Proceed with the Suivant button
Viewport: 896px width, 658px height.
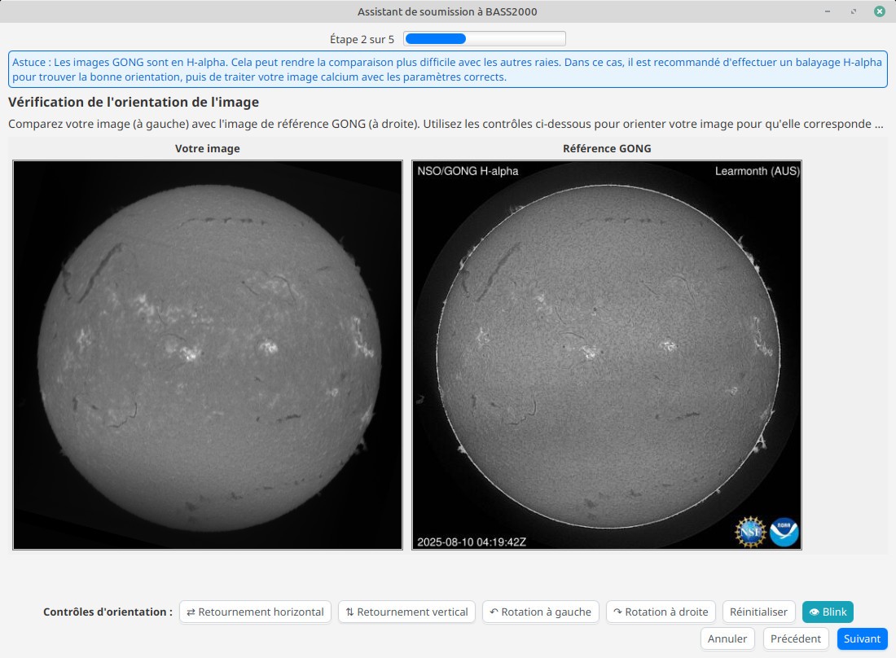(863, 638)
